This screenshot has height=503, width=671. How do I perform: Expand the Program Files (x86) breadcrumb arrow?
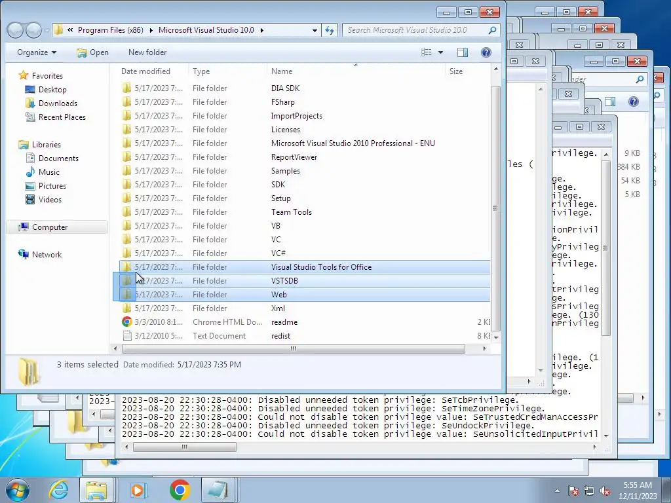tap(151, 30)
